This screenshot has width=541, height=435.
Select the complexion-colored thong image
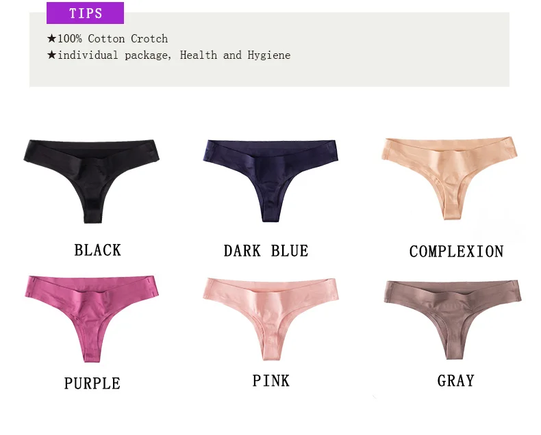tap(449, 178)
